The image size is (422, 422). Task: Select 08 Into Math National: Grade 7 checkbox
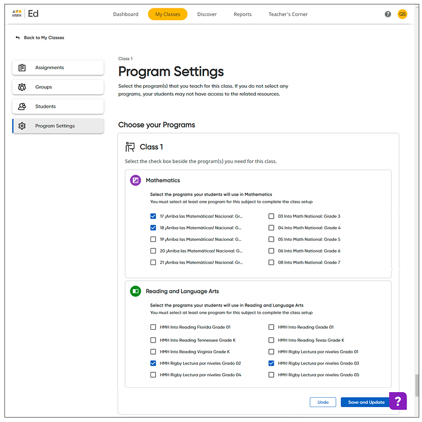[272, 262]
